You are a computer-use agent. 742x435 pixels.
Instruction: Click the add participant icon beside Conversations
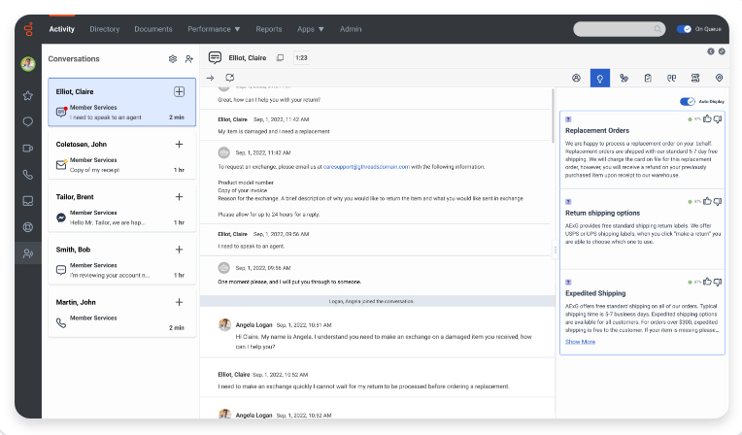pos(189,58)
